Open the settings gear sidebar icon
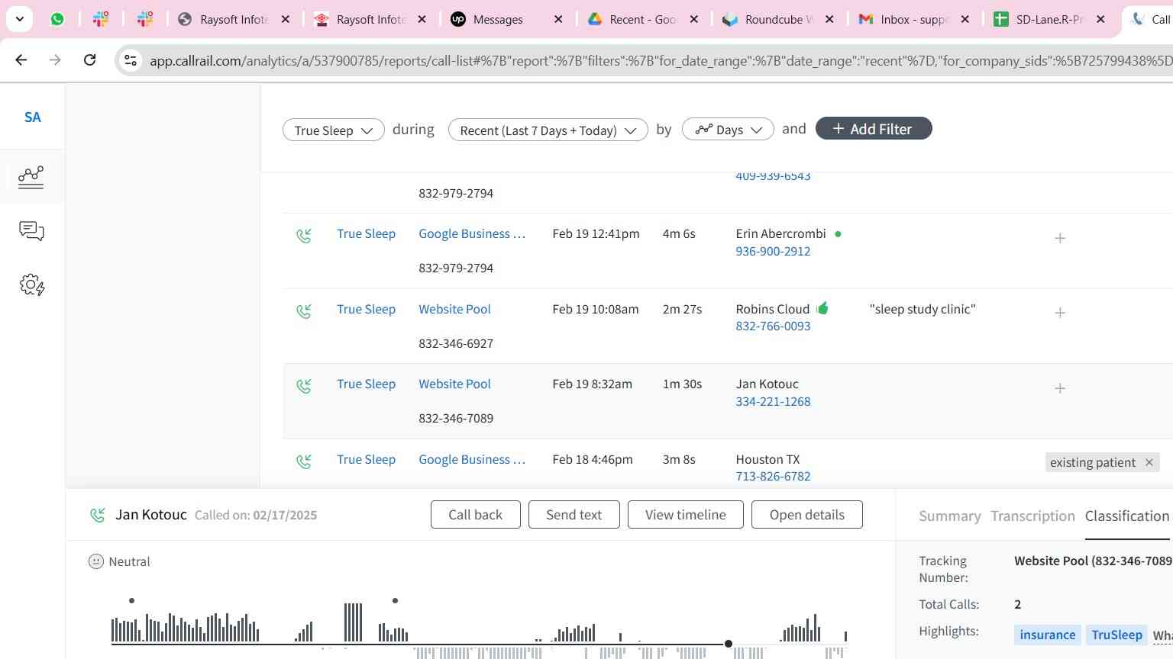Viewport: 1173px width, 659px height. pyautogui.click(x=31, y=285)
